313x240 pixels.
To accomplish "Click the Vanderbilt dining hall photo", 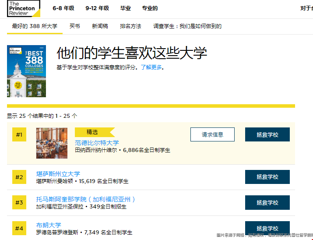I will pos(52,143).
